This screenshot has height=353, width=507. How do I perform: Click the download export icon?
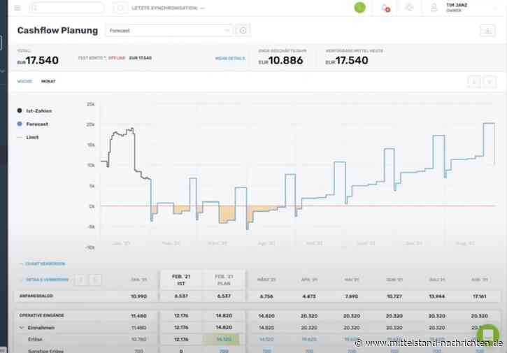coord(487,31)
